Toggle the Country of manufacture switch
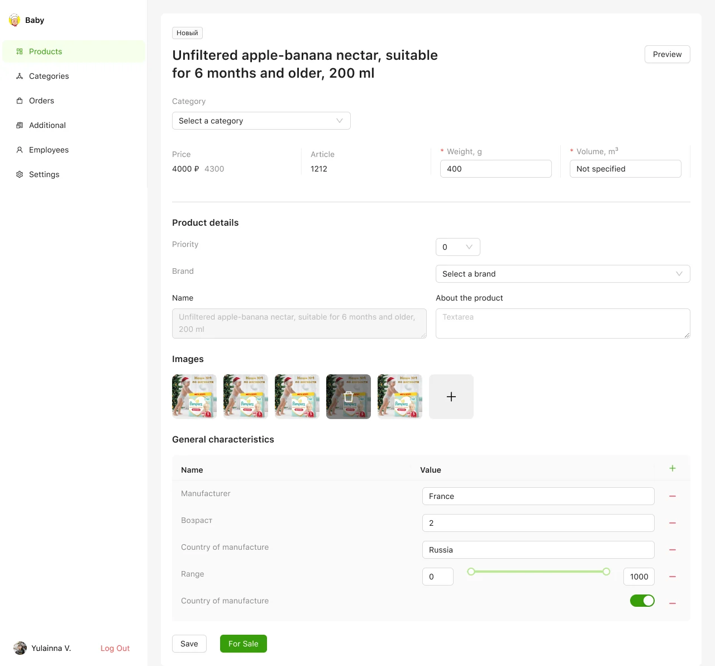The width and height of the screenshot is (715, 666). [642, 601]
